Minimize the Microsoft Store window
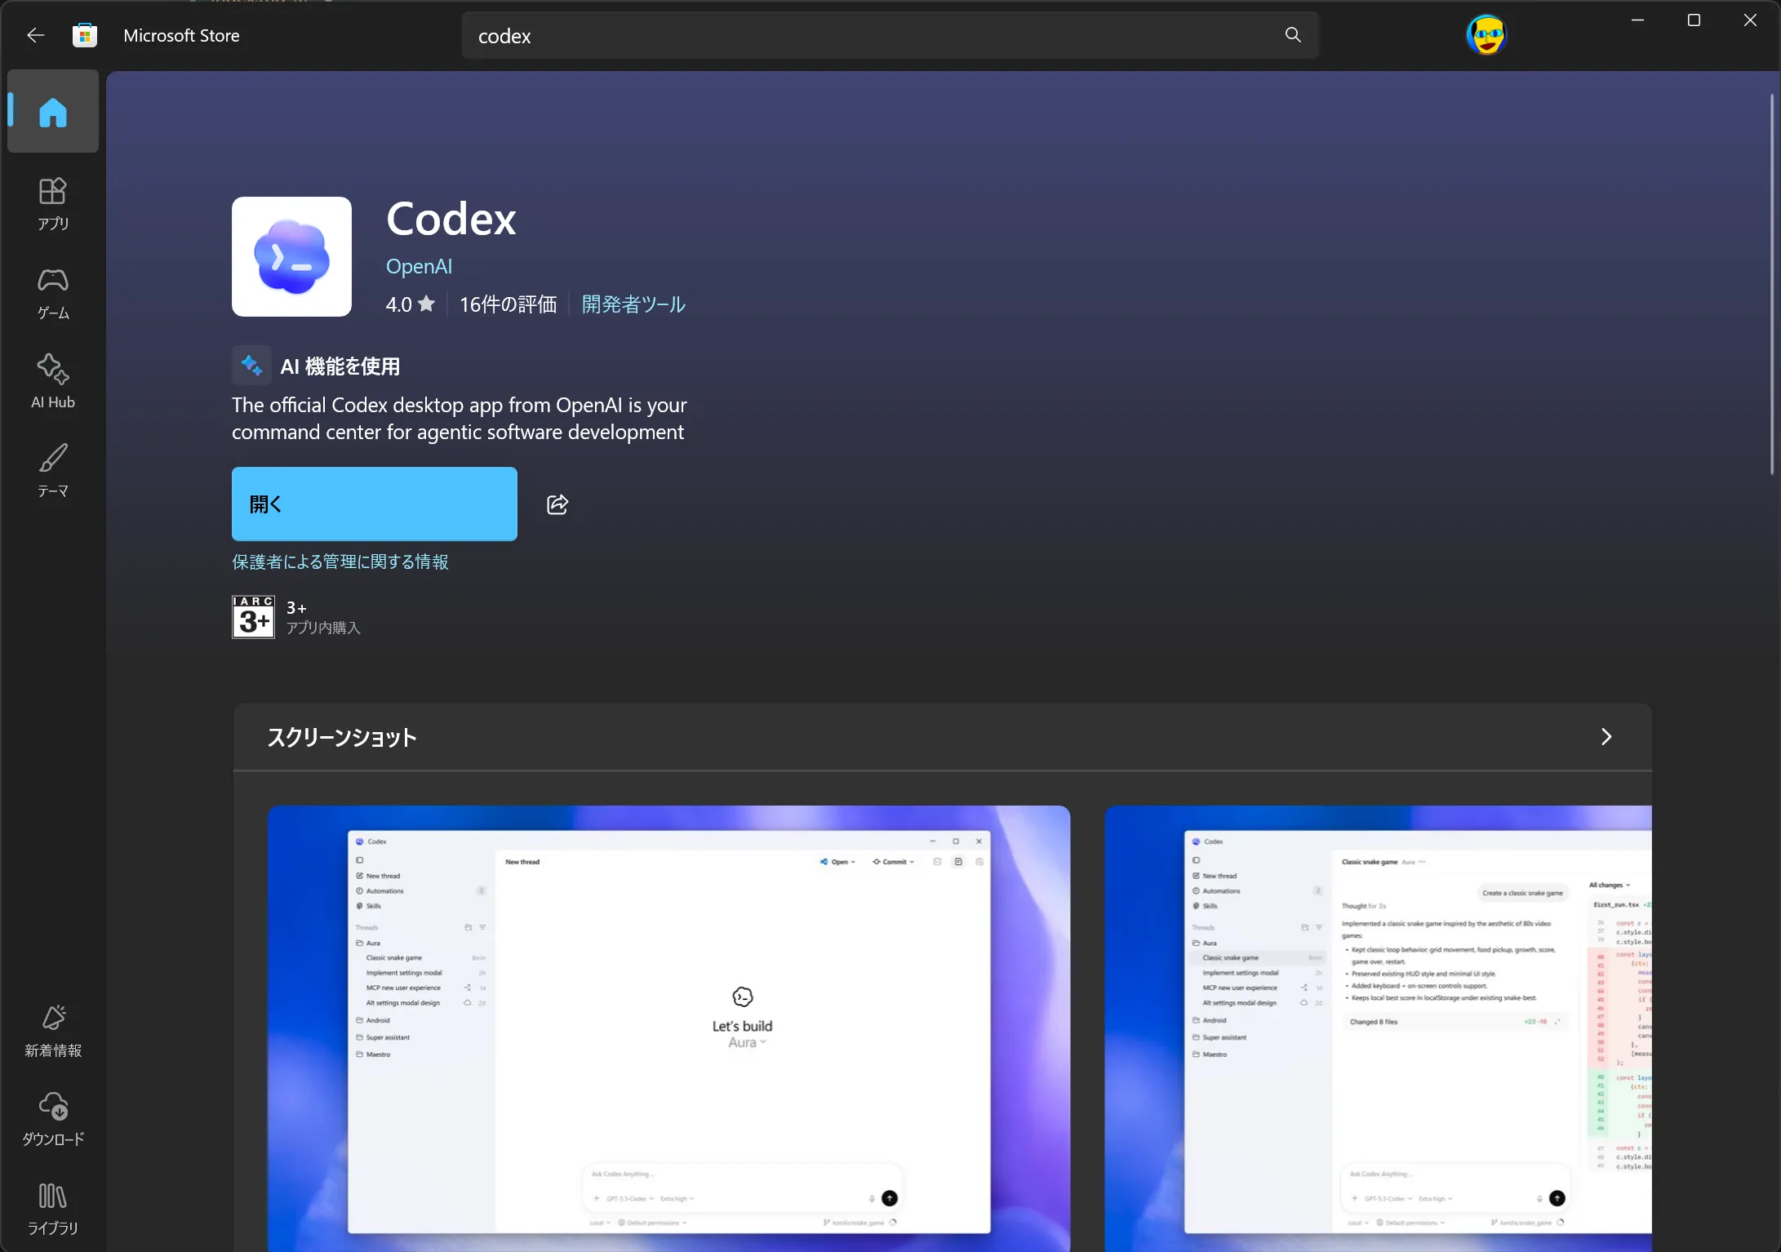 click(1637, 20)
